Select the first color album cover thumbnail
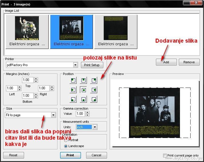This screenshot has height=162, width=204. pos(27,31)
